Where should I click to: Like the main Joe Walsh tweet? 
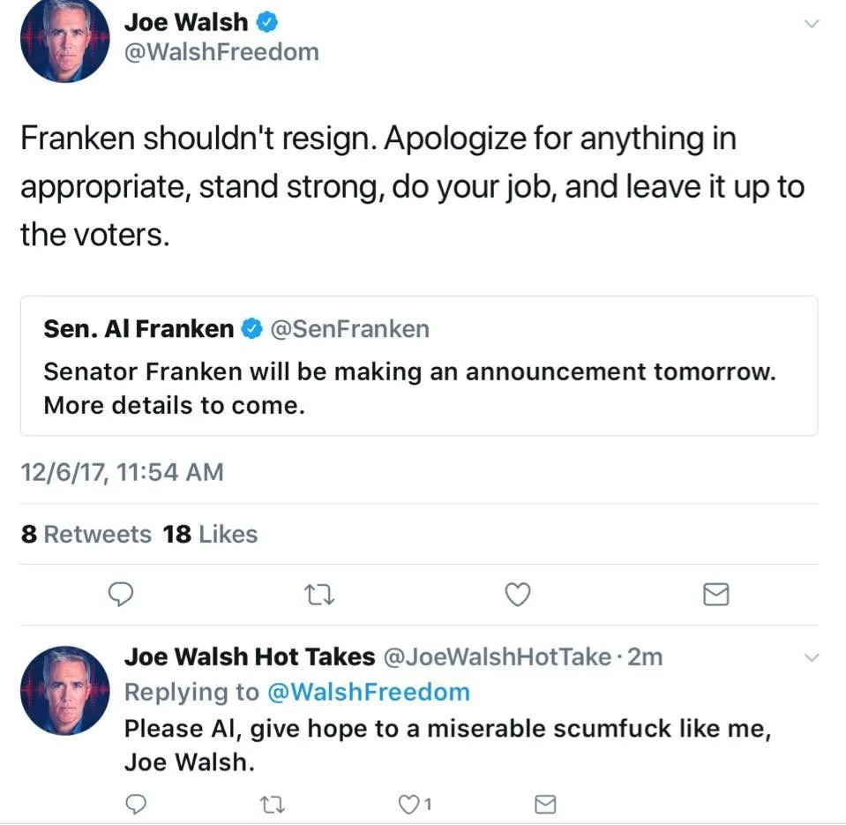(x=518, y=596)
